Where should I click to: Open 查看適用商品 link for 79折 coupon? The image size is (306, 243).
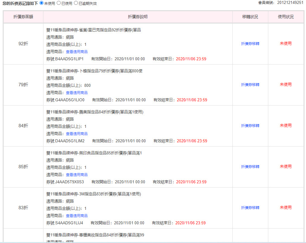coord(77,93)
